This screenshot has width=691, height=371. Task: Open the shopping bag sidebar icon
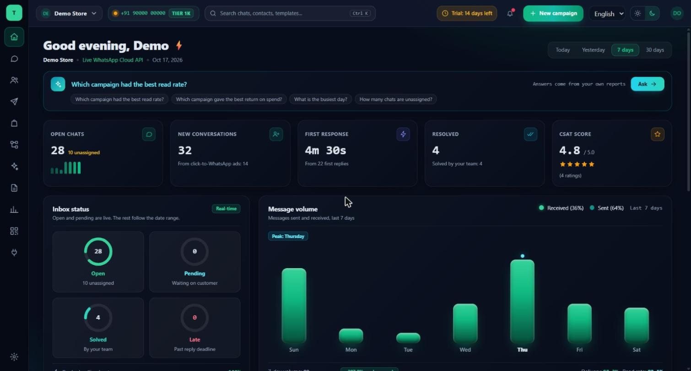[x=14, y=123]
